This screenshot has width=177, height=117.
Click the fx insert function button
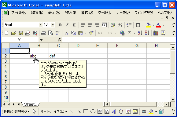(60, 40)
